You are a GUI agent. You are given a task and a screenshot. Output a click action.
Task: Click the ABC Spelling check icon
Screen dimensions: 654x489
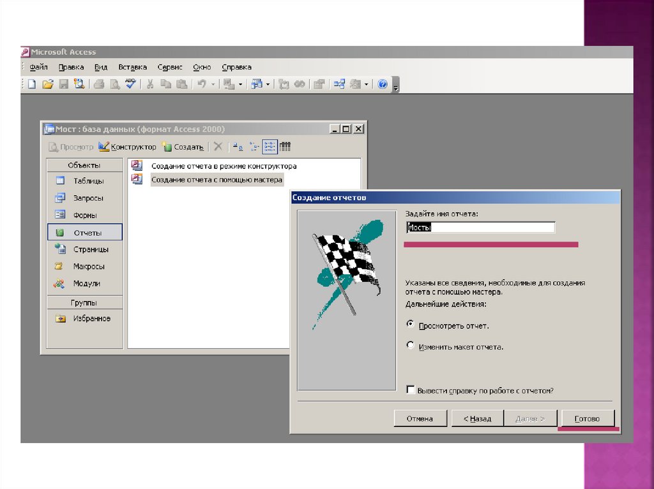click(130, 84)
